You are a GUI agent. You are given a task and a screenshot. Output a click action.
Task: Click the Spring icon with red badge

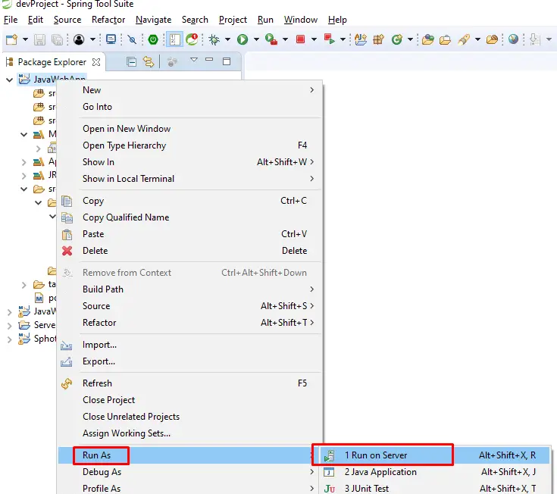[192, 39]
